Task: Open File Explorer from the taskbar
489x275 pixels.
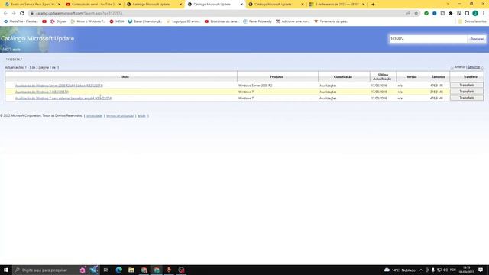Action: [x=131, y=270]
